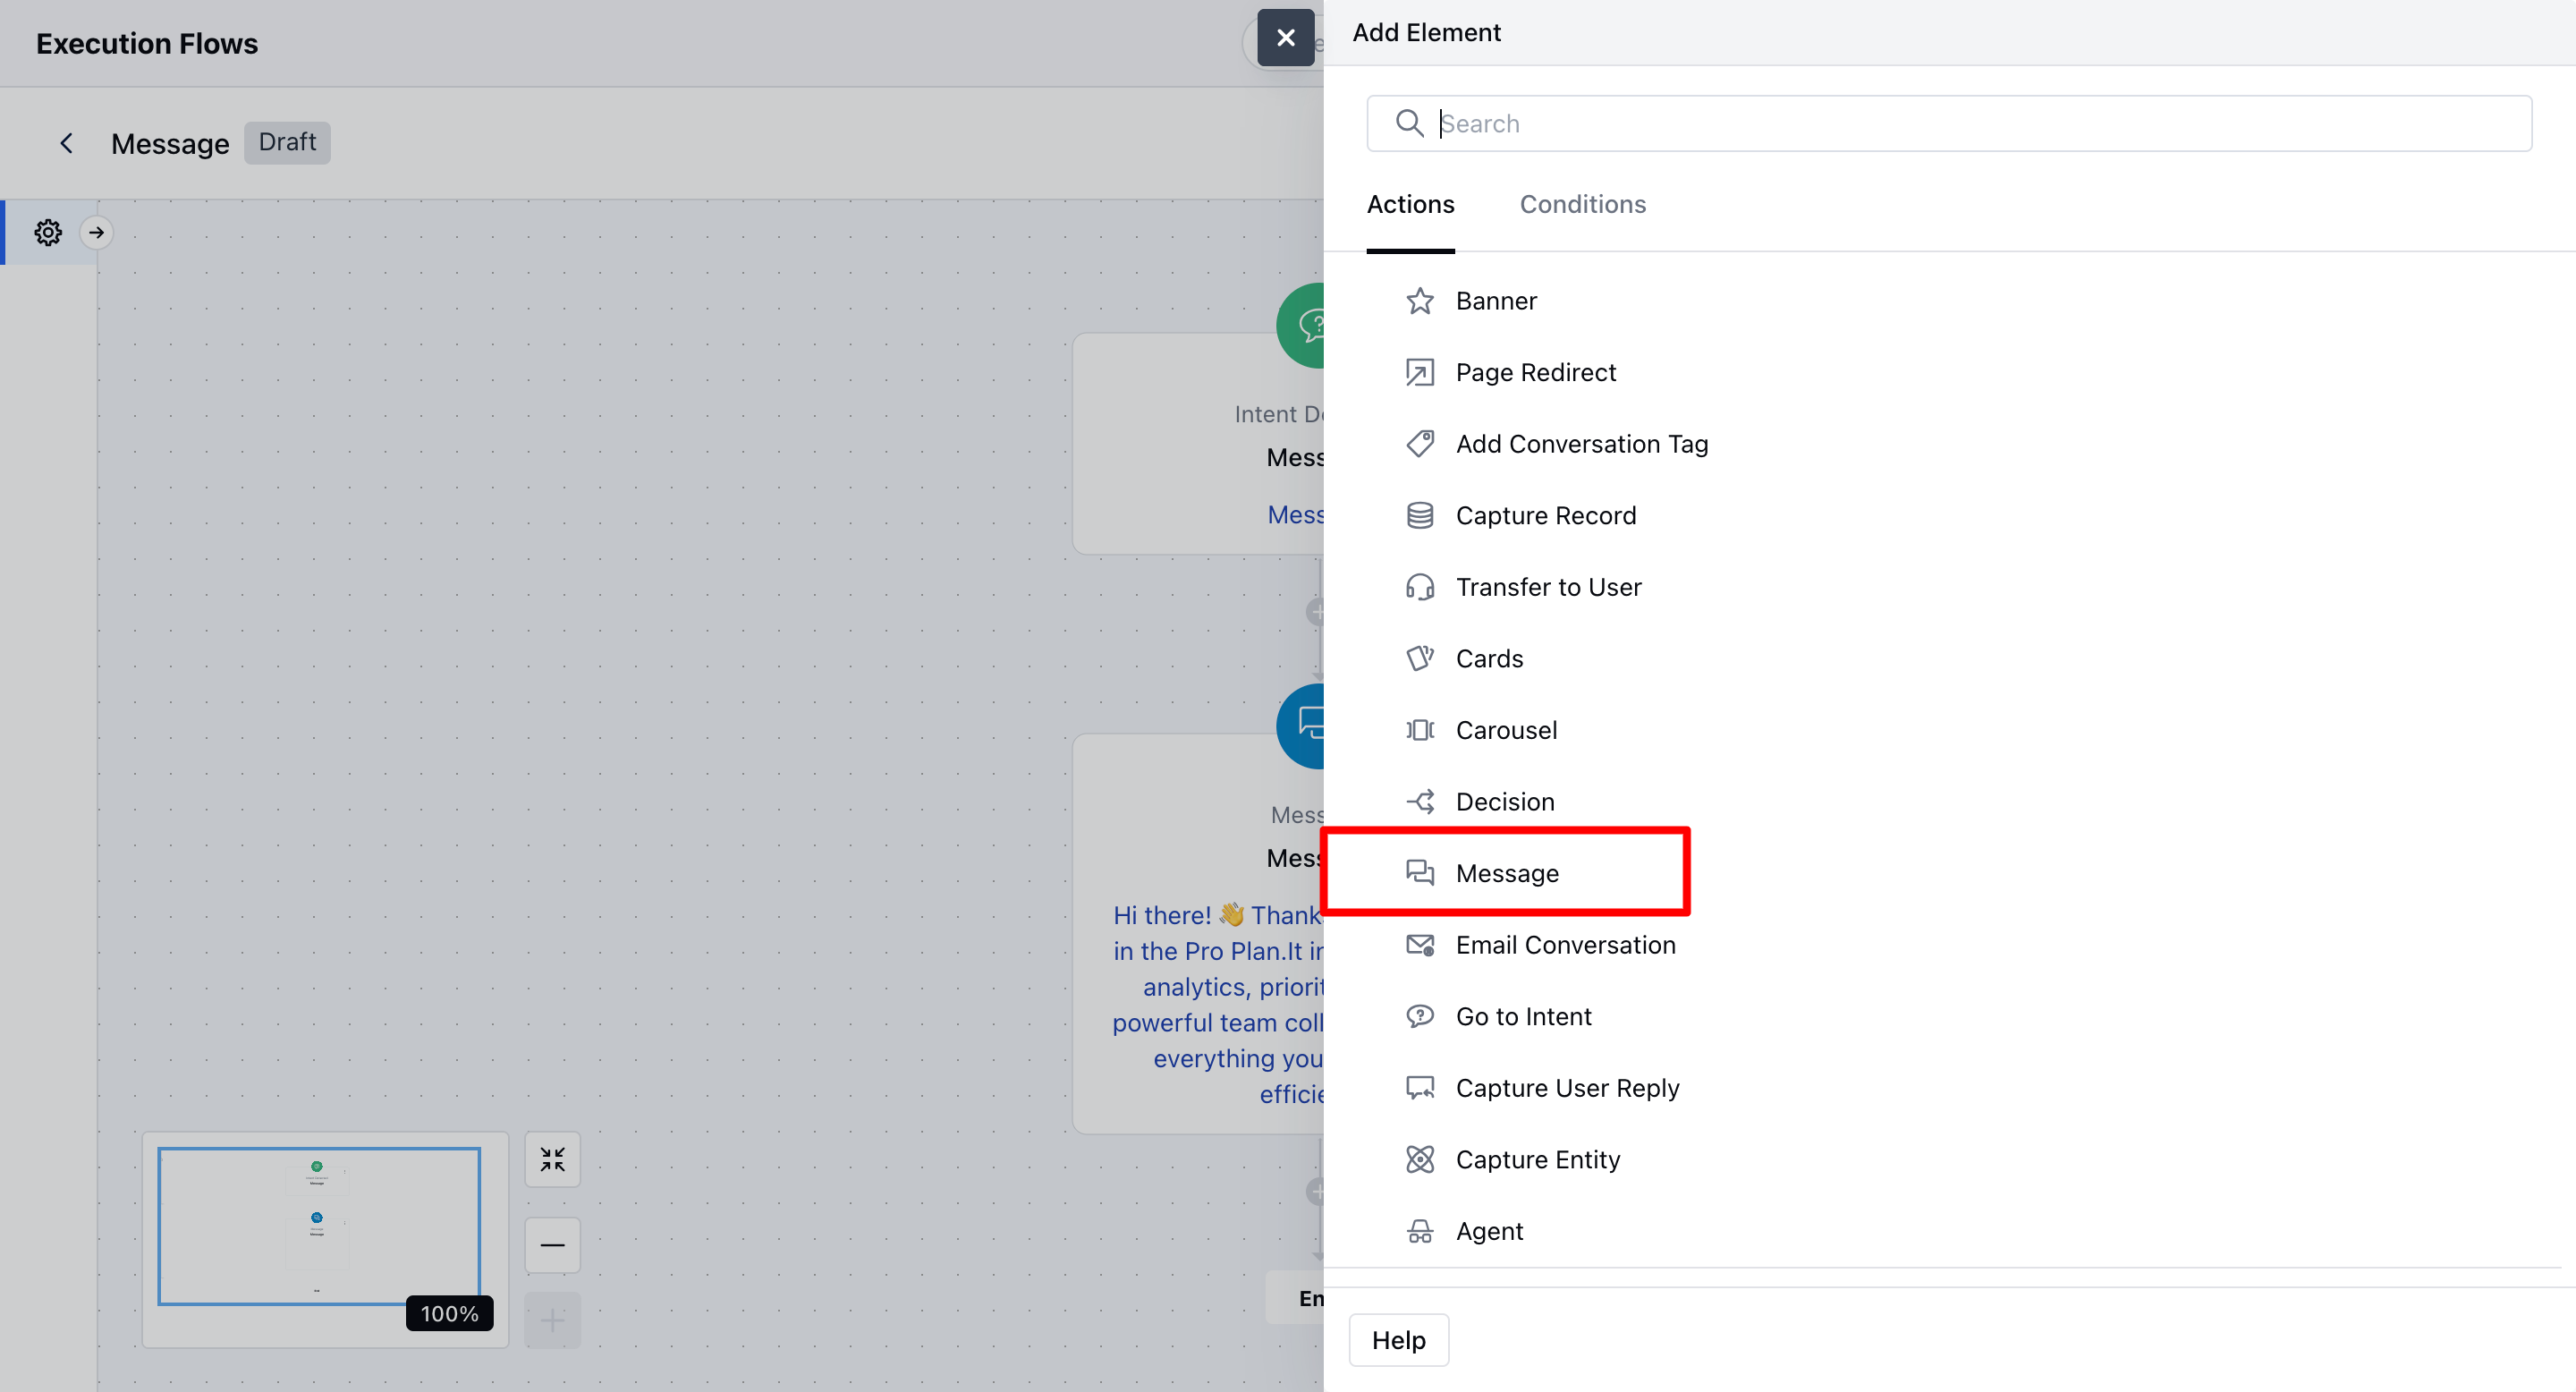Select Transfer to User headset icon
The image size is (2576, 1392).
[x=1419, y=587]
